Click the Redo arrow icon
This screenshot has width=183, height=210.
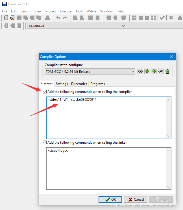(65, 18)
